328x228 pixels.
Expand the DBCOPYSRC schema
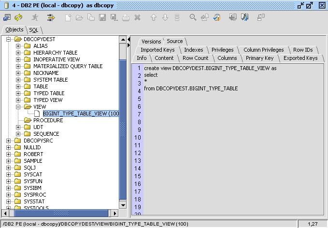pos(8,141)
